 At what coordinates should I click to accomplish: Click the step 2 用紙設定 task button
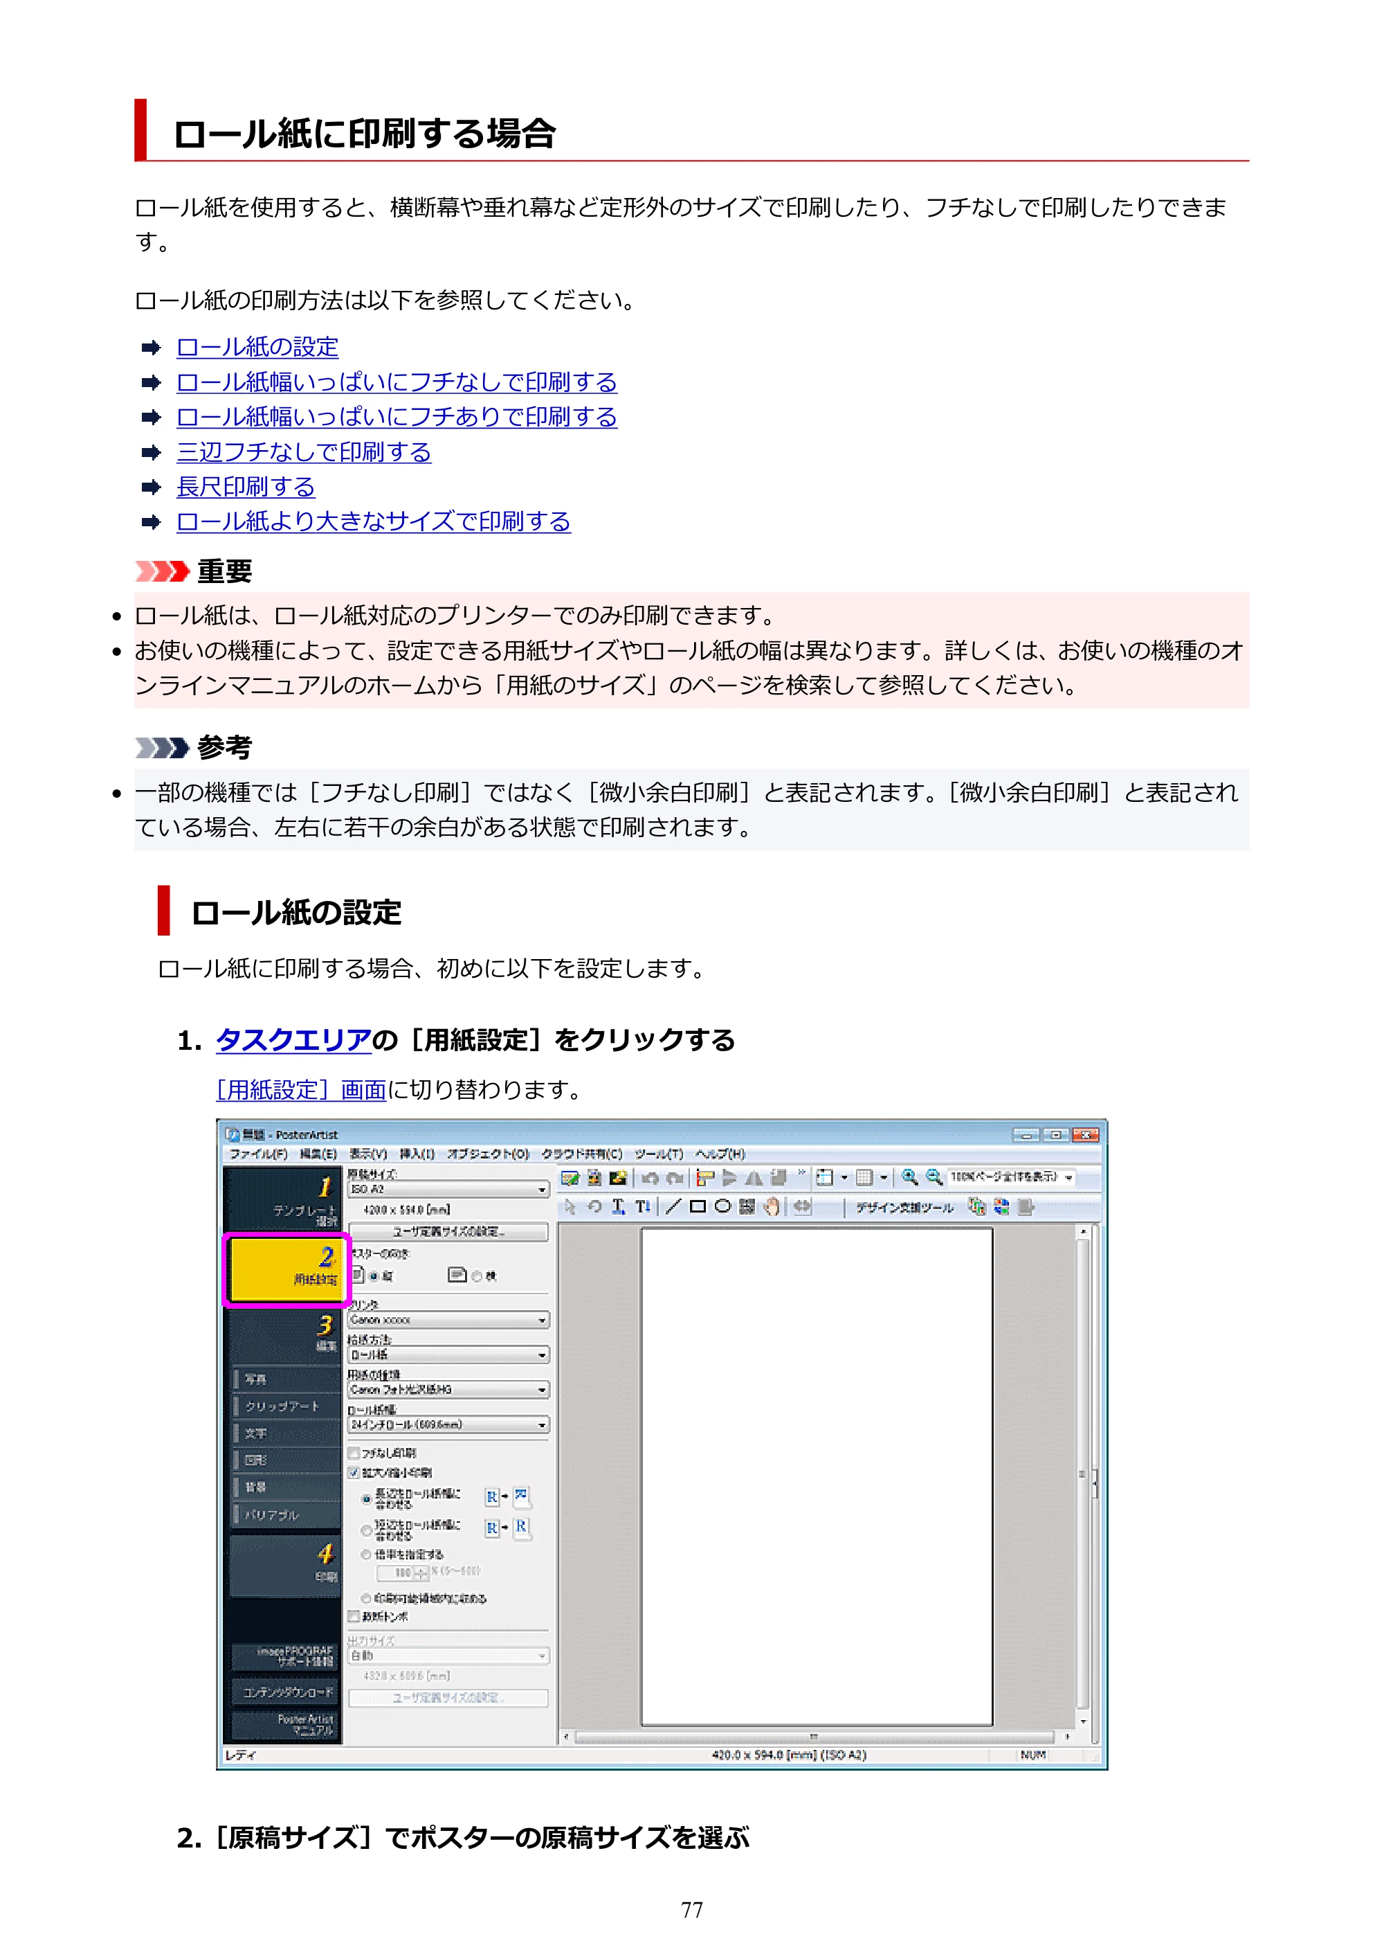point(286,1269)
